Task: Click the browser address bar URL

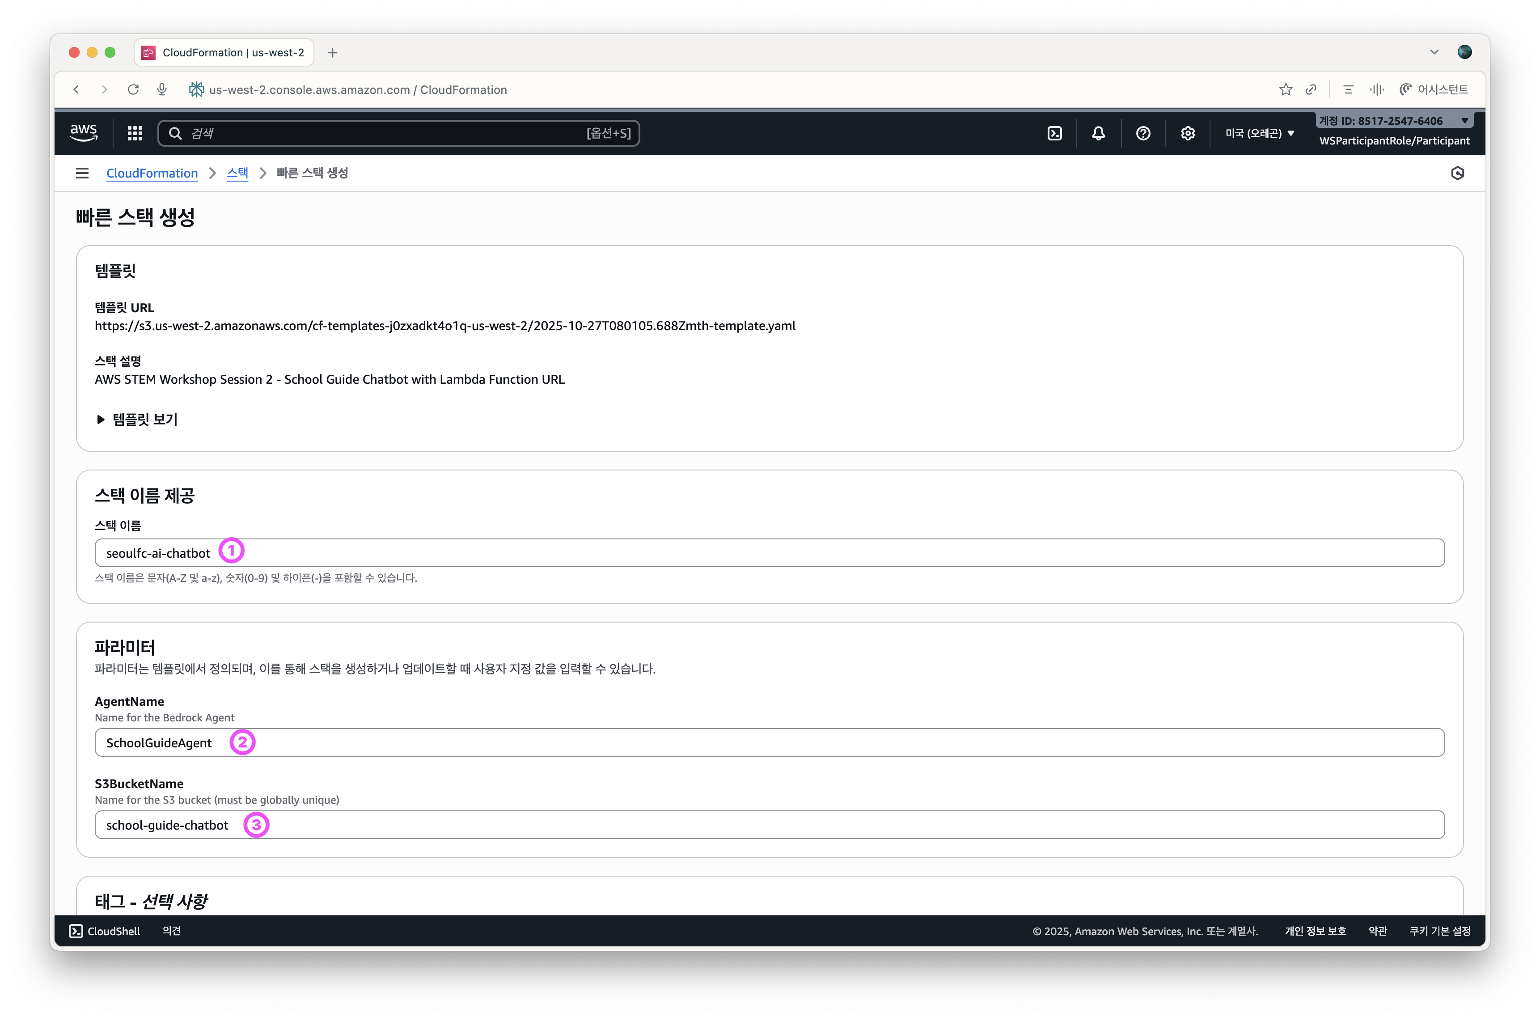Action: (358, 89)
